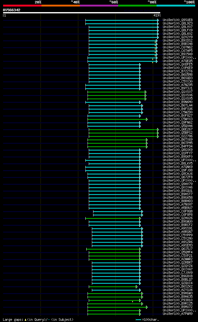
Task: Select the UniRef100_Q67ZF8 label
Action: click(x=178, y=177)
